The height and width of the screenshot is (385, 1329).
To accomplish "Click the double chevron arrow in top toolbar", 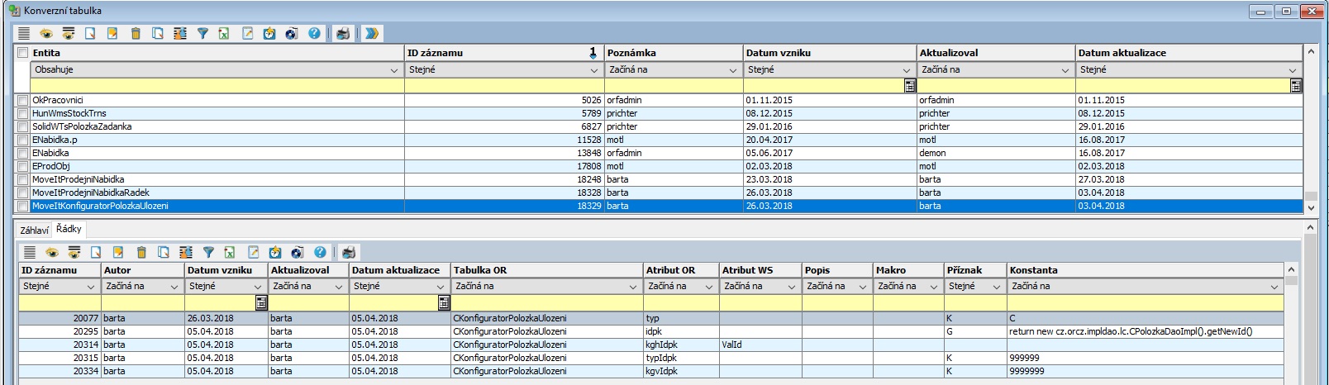I will click(372, 34).
